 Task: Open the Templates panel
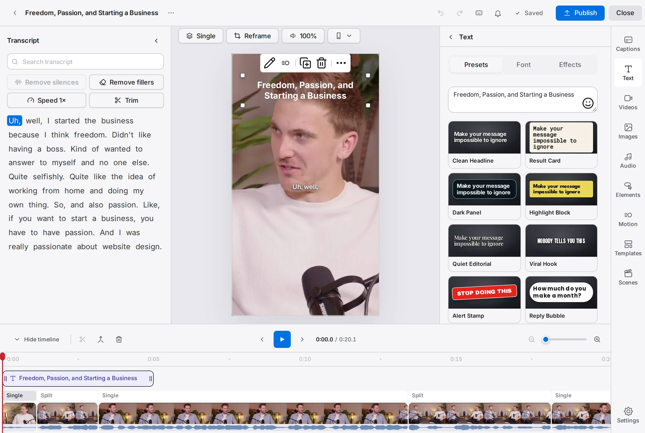pyautogui.click(x=628, y=249)
